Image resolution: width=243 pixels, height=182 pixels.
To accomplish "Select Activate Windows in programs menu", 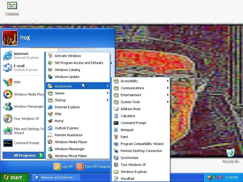I will (78, 56).
